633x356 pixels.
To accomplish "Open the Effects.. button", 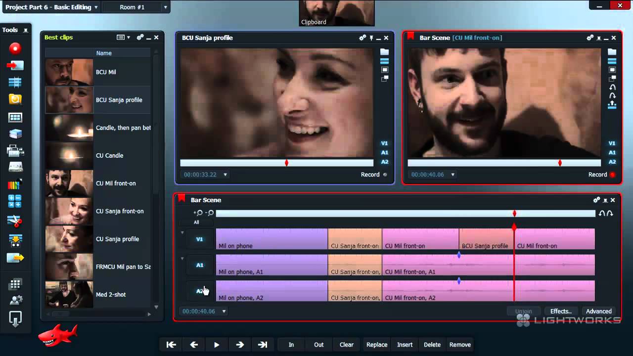I will point(561,311).
